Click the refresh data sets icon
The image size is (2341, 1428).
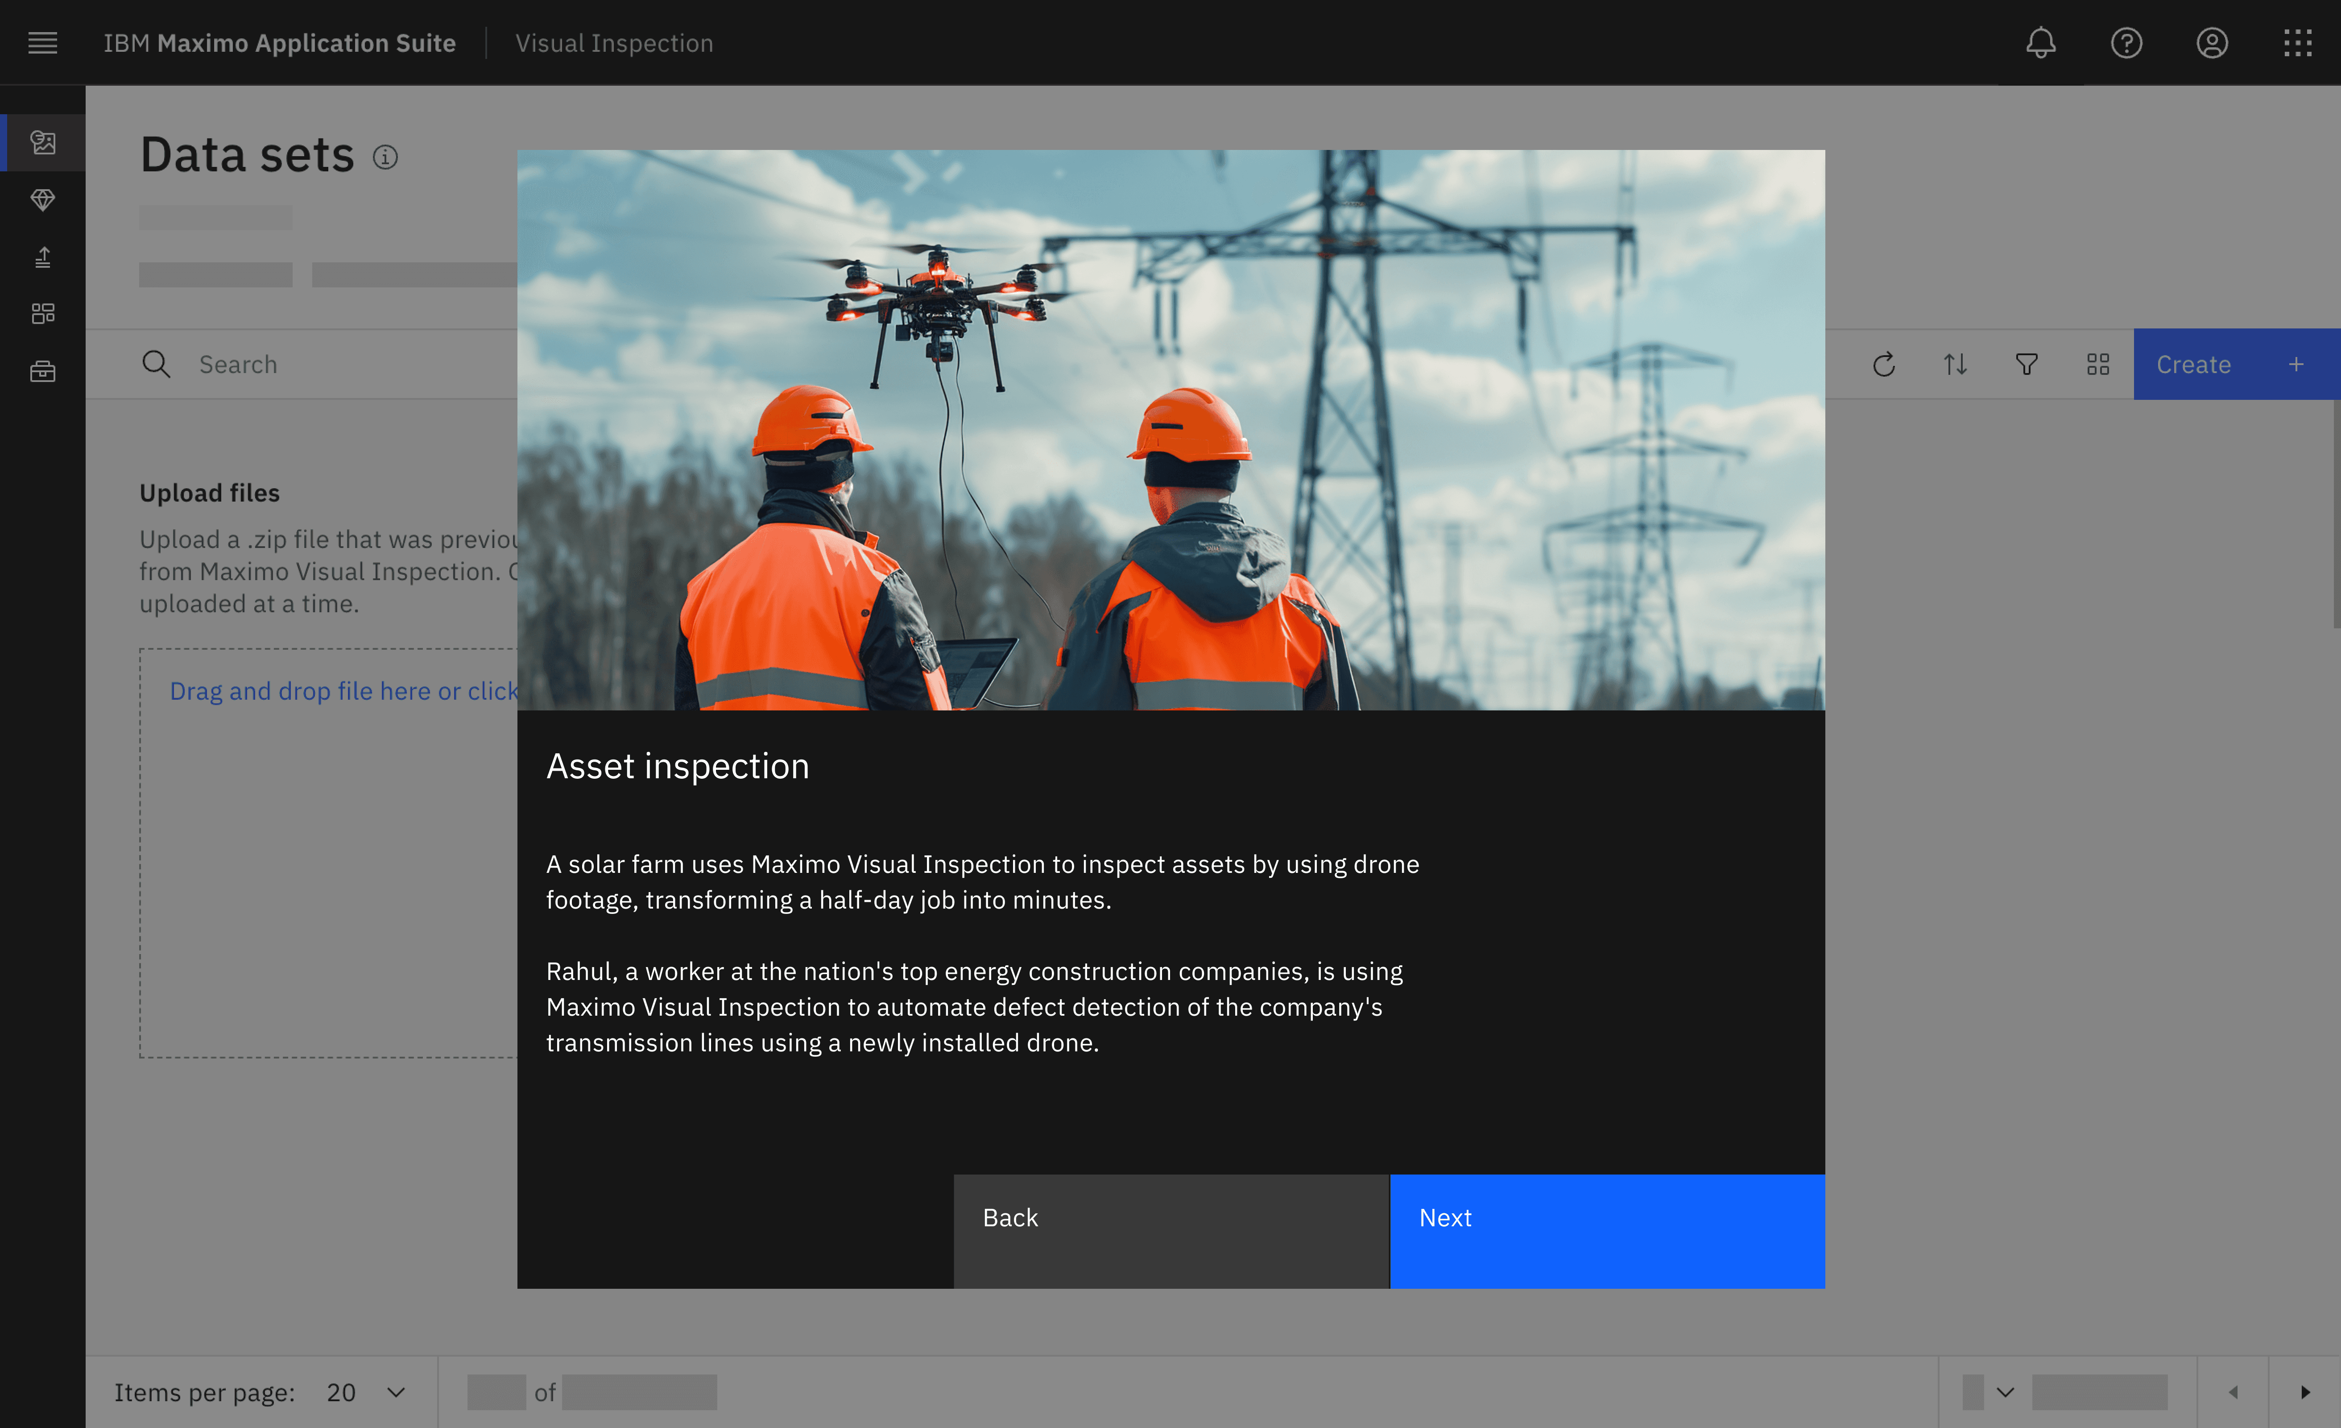(1884, 364)
